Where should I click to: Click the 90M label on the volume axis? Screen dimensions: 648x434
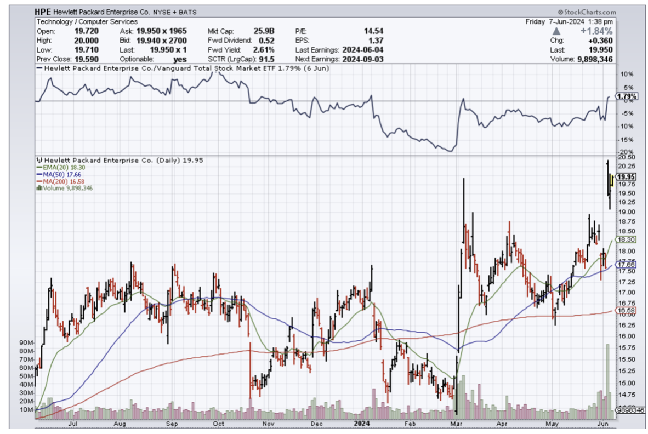click(x=26, y=342)
